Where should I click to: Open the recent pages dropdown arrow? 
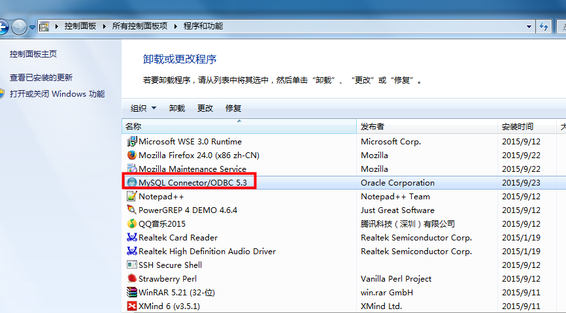coord(32,27)
